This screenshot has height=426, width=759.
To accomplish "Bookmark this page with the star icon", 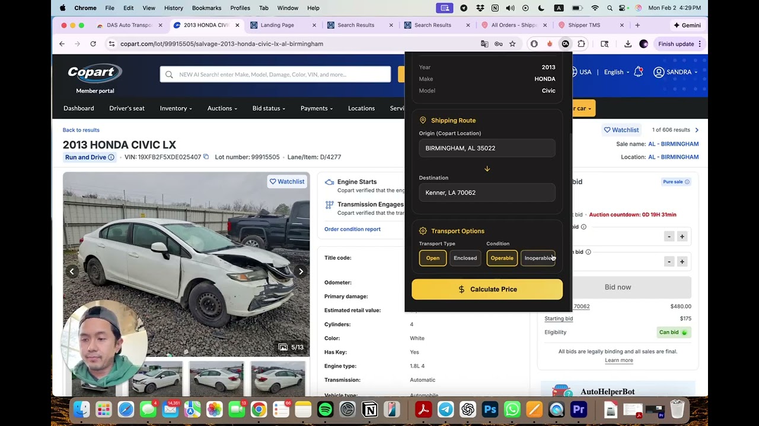I will (512, 44).
